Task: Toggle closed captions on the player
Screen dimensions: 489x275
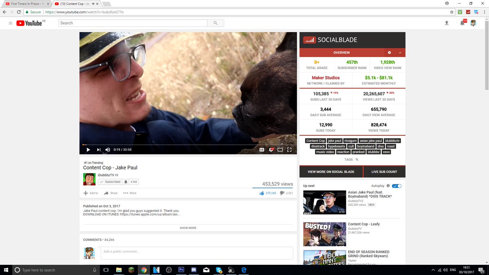Action: (x=262, y=150)
